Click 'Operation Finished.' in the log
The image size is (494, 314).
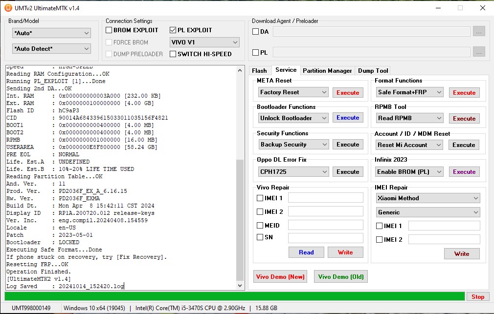click(x=39, y=272)
